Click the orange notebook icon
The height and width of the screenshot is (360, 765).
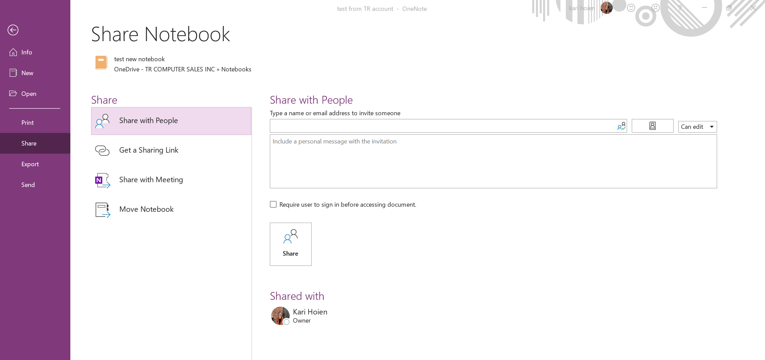[x=101, y=63]
